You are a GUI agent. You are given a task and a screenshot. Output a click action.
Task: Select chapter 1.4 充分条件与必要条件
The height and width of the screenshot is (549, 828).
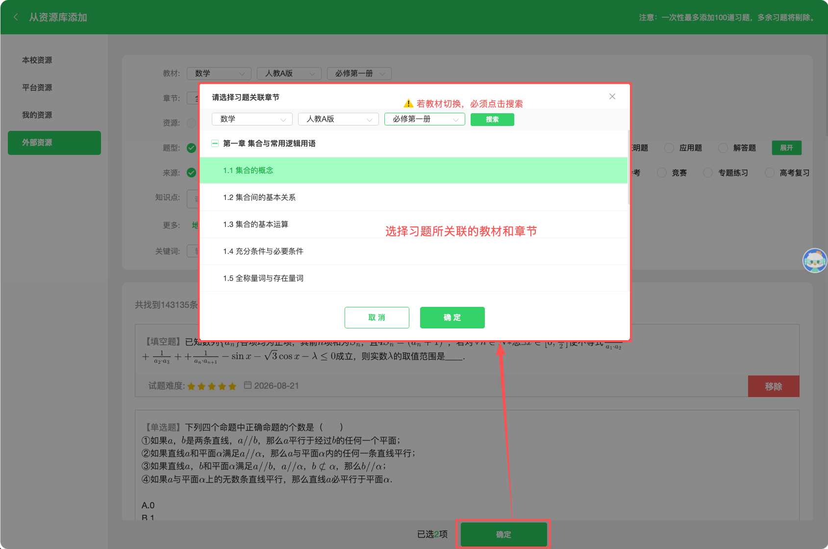pos(414,251)
